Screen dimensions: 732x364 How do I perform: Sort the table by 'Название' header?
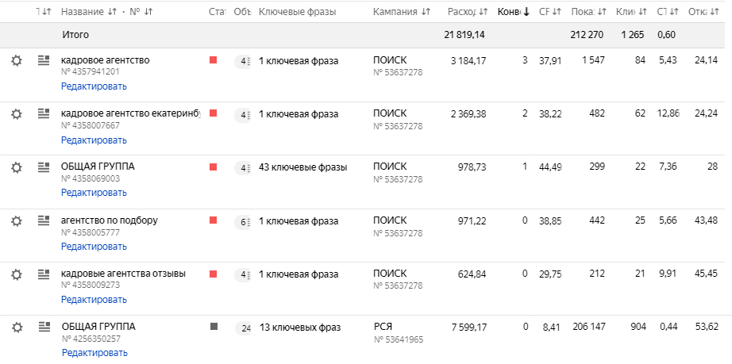tap(86, 12)
